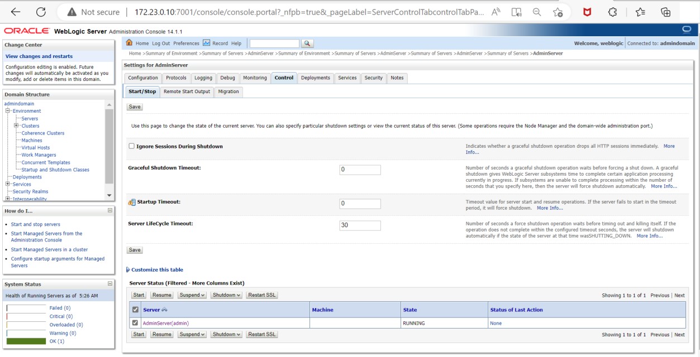Click the Startup Timeout input field
700x357 pixels.
pyautogui.click(x=360, y=204)
